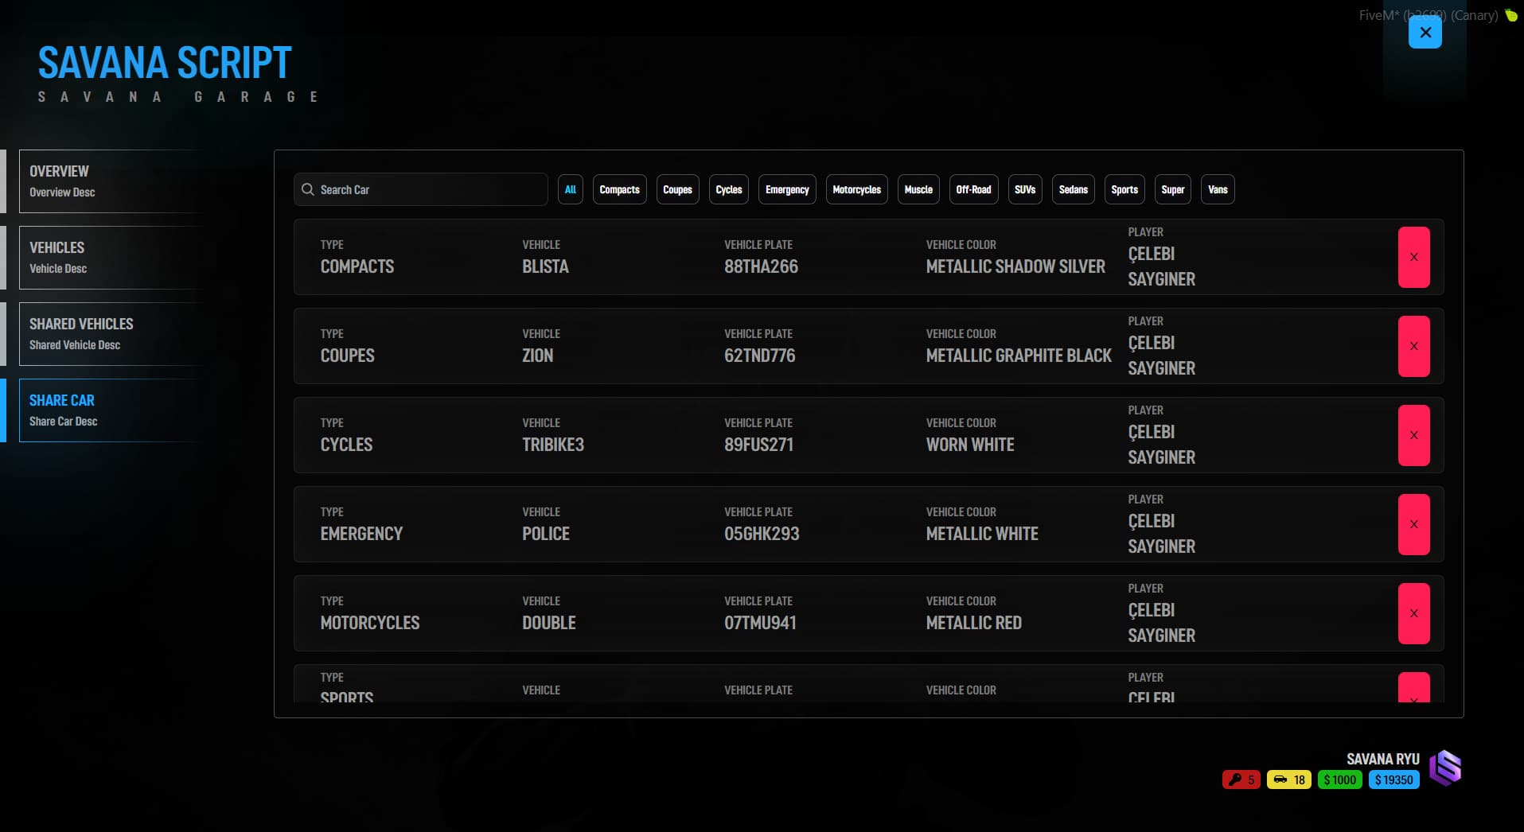Remove shared Police car with the red X
This screenshot has height=832, width=1524.
[1413, 524]
